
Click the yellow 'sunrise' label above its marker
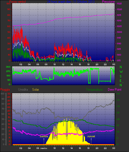point(44,136)
